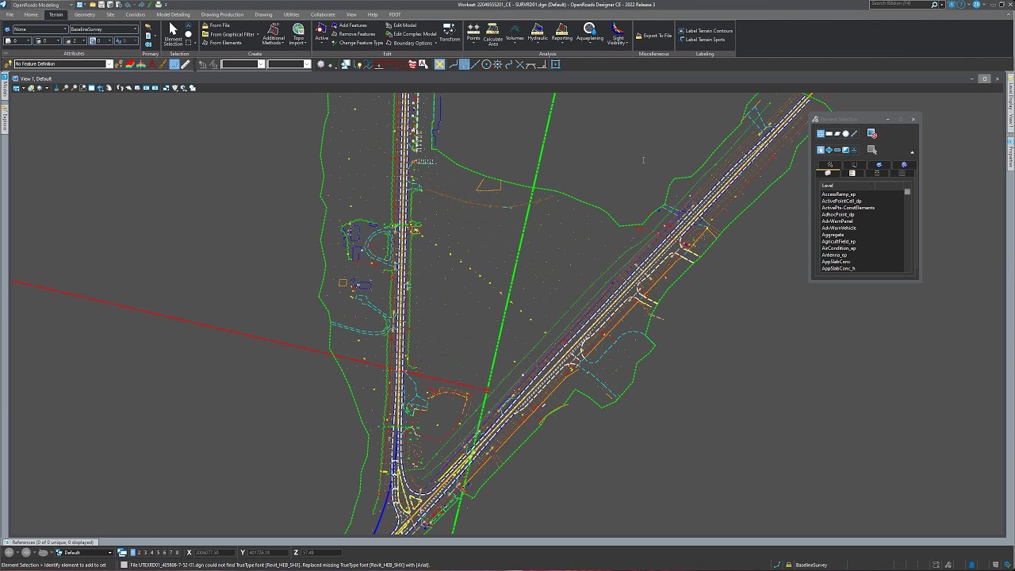Open Sight Visibility tool
This screenshot has width=1015, height=571.
[618, 34]
